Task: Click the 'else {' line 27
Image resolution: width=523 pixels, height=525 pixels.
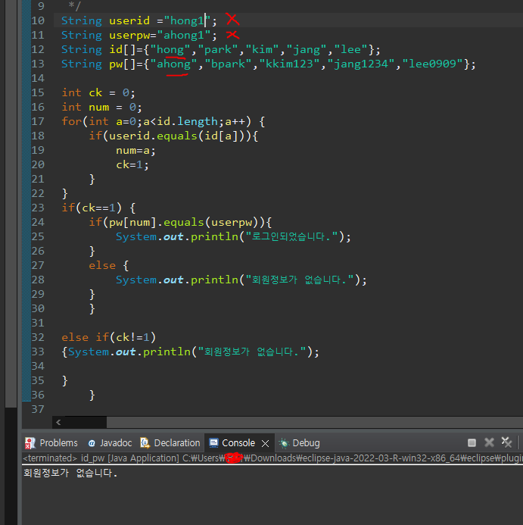Action: coord(108,265)
